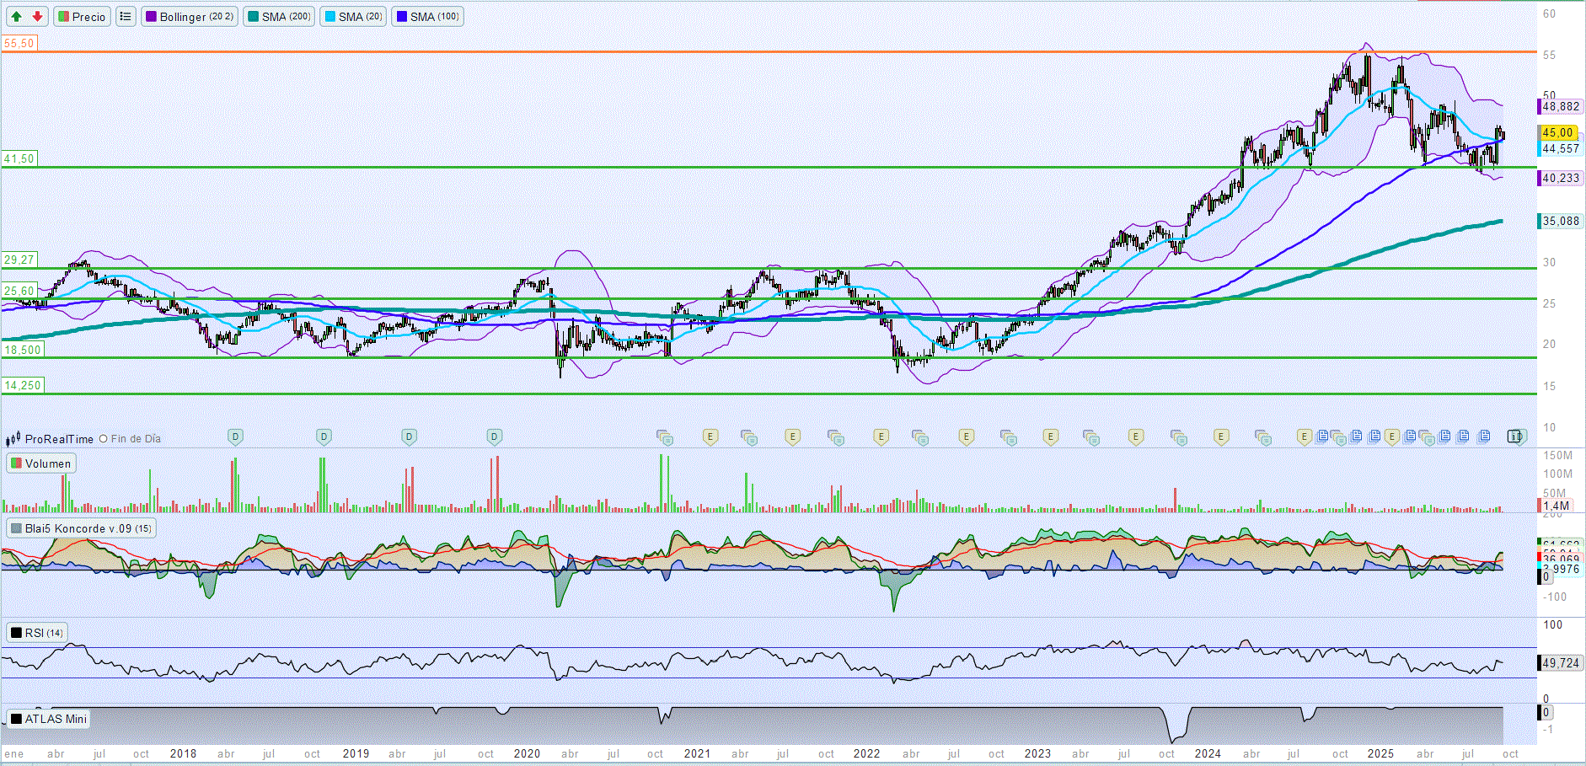The image size is (1586, 766).
Task: Click the first earnings E marker
Action: pyautogui.click(x=710, y=437)
